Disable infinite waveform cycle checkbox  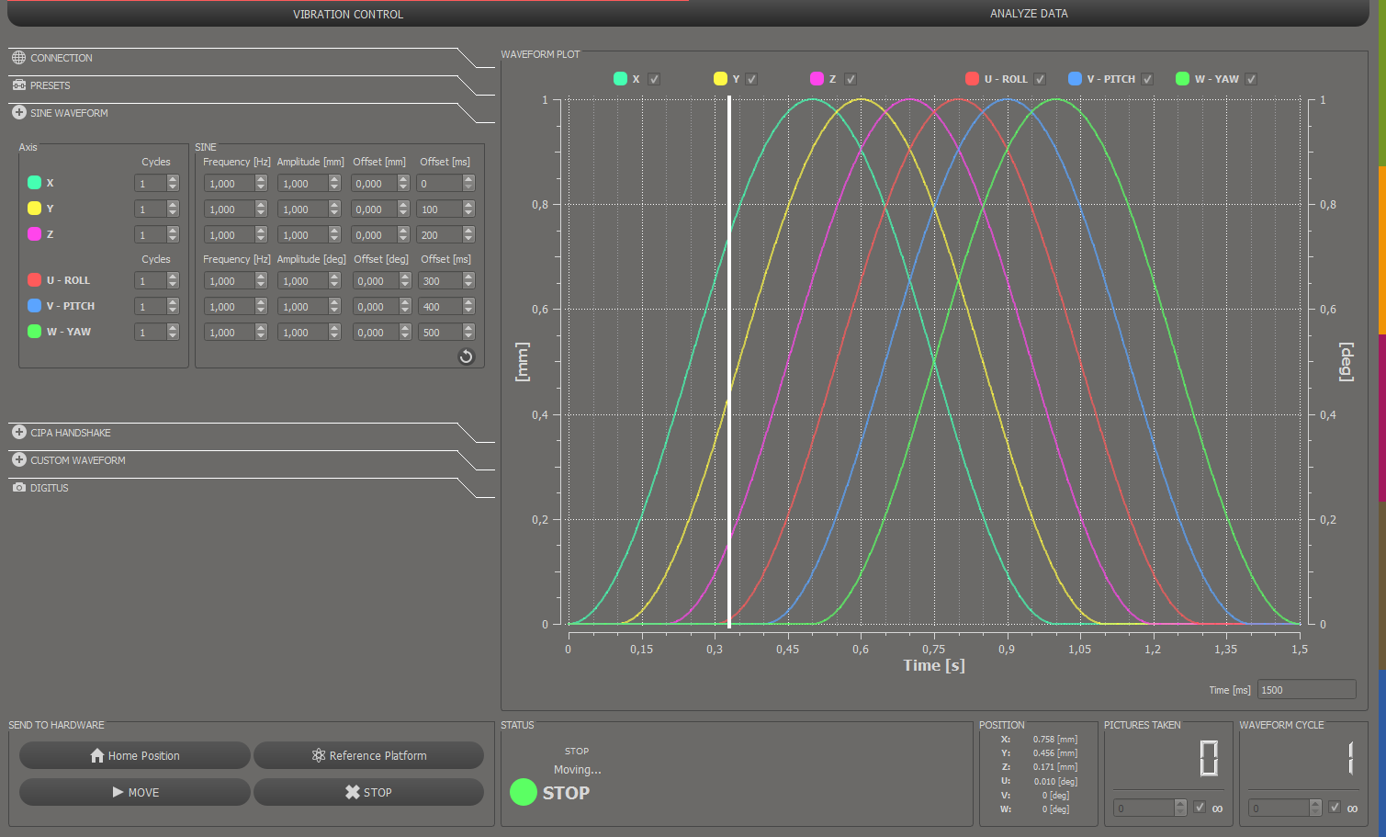pos(1335,808)
